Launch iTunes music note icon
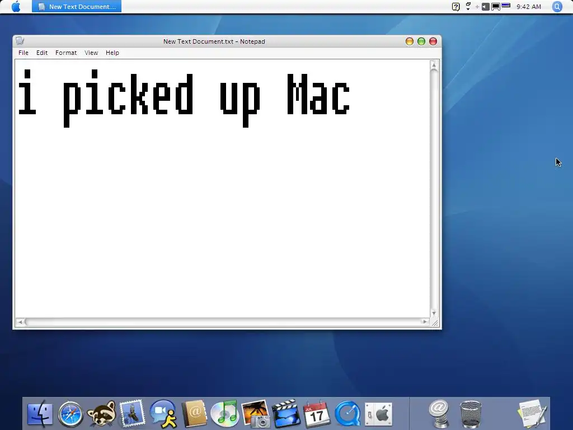This screenshot has height=430, width=573. click(224, 414)
